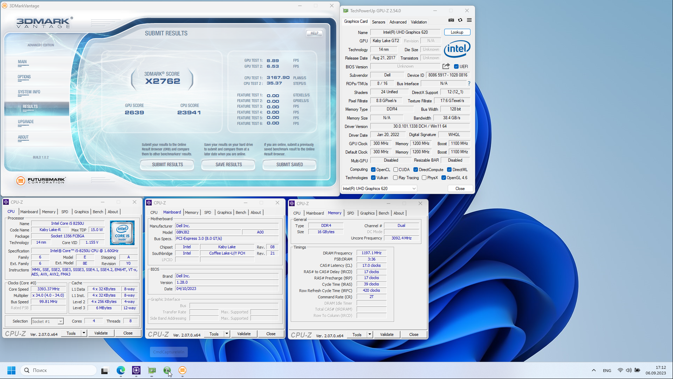Click Tools button in first CPU-Z window
The height and width of the screenshot is (379, 673).
71,333
